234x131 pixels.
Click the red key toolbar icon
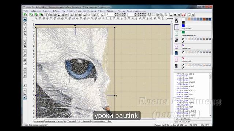184,15
